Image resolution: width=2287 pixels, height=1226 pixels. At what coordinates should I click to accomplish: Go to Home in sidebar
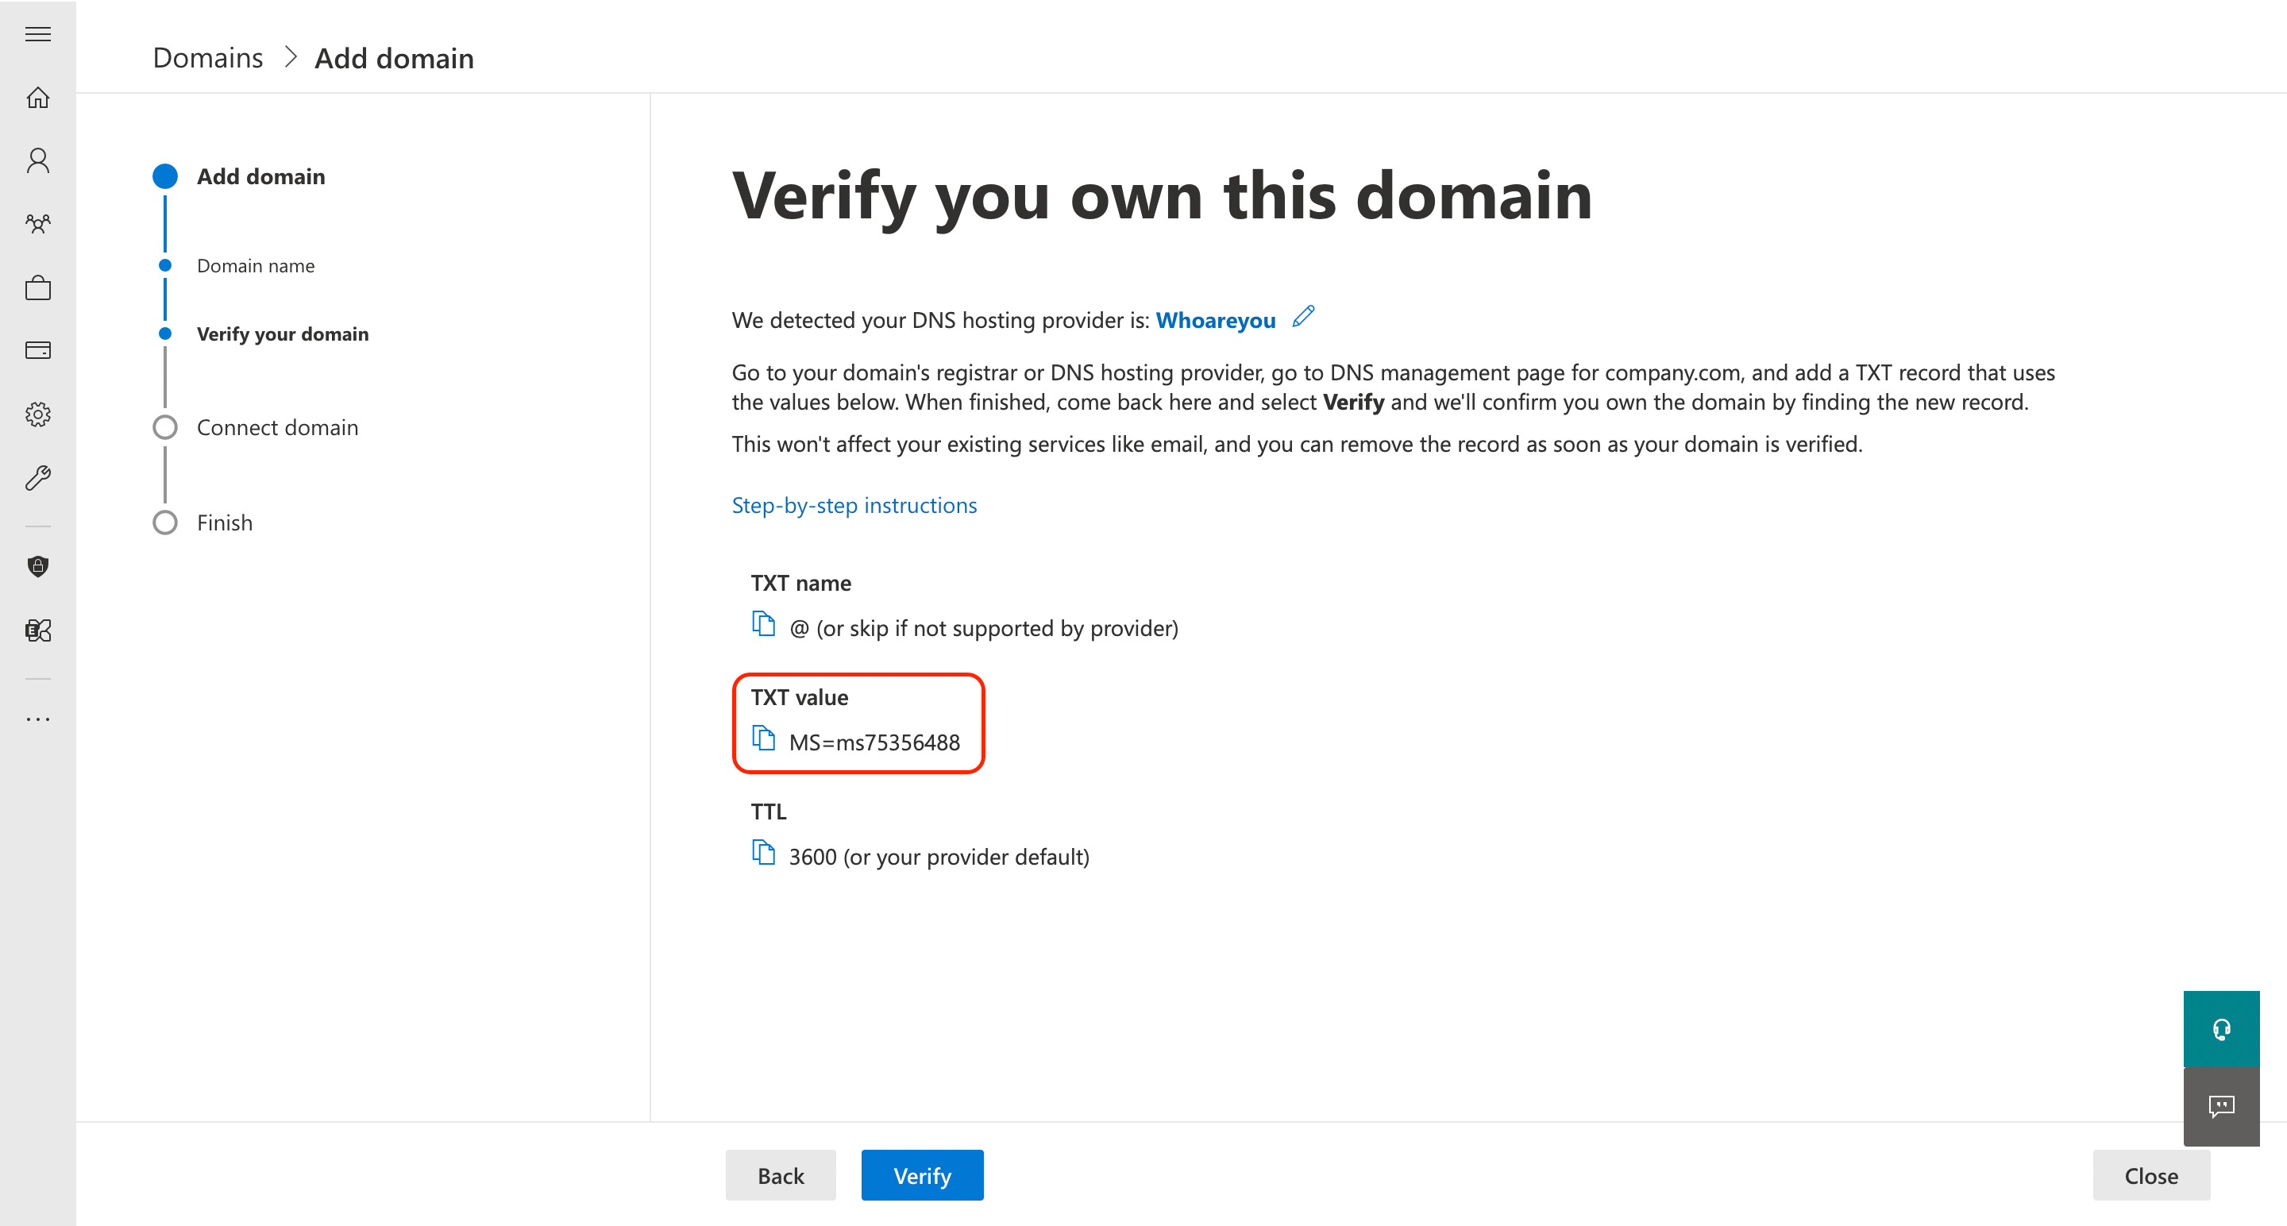tap(37, 97)
